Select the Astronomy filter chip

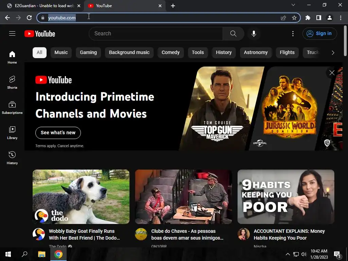pyautogui.click(x=256, y=53)
